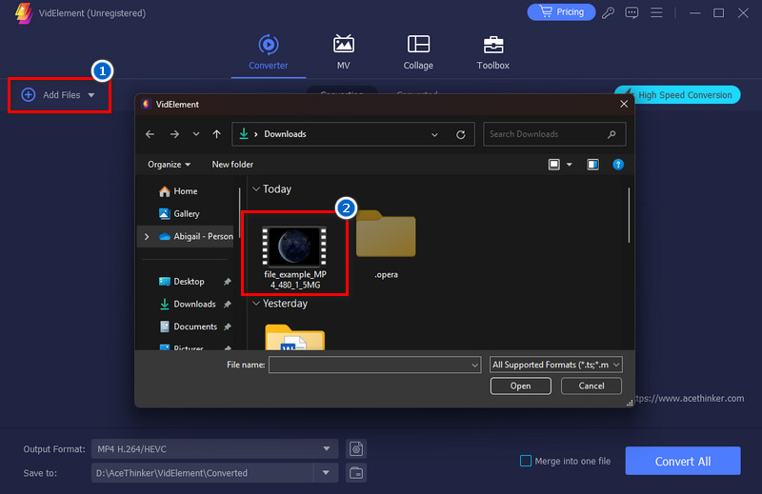Open view options dropdown arrow

pos(569,165)
